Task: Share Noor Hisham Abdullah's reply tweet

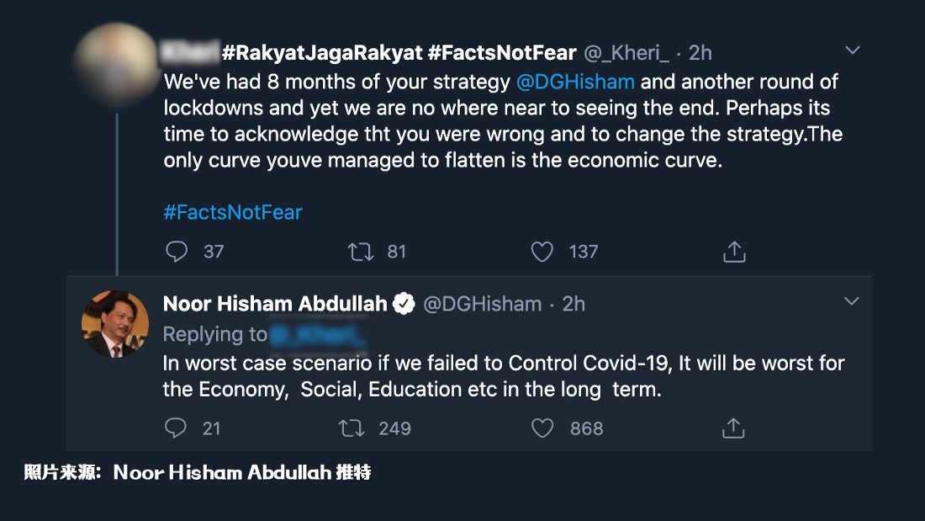Action: [733, 428]
